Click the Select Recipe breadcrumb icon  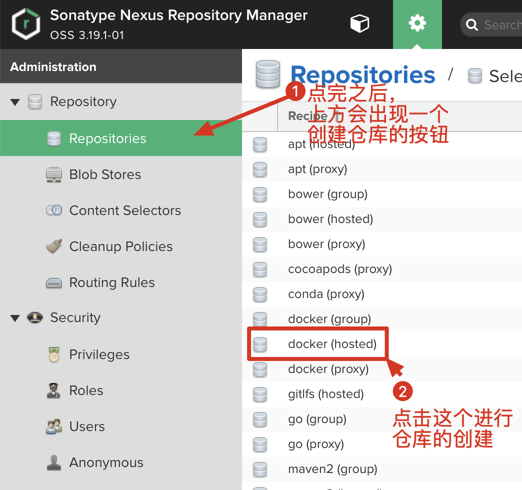click(x=474, y=76)
